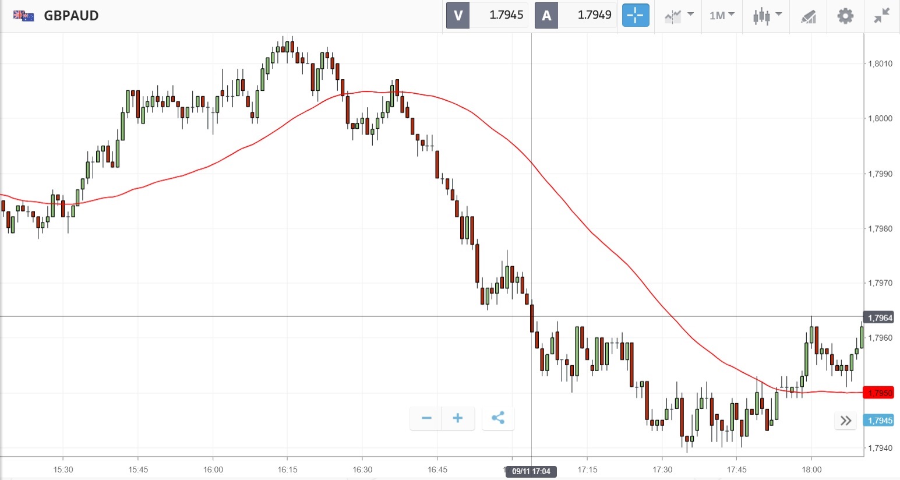
Task: Expand the candlestick chart type menu
Action: [x=767, y=15]
